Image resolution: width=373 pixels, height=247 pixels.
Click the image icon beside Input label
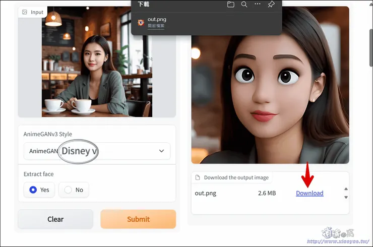(25, 12)
